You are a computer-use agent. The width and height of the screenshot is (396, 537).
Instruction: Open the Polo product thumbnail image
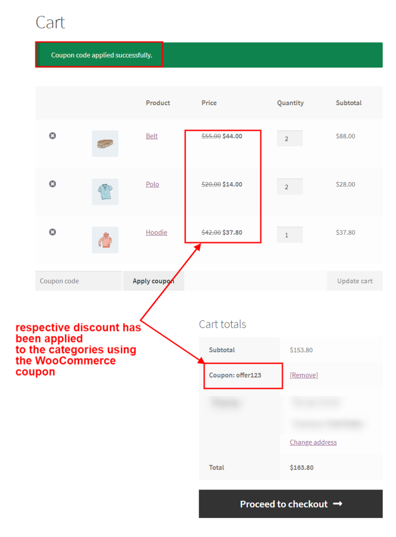click(105, 191)
